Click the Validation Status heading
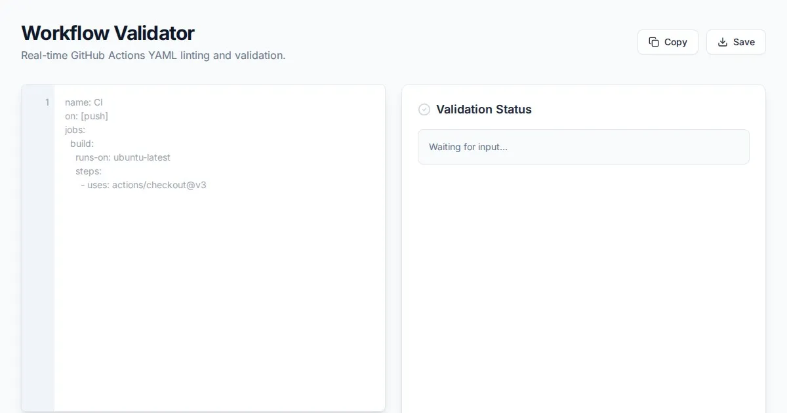This screenshot has height=413, width=787. click(x=483, y=109)
